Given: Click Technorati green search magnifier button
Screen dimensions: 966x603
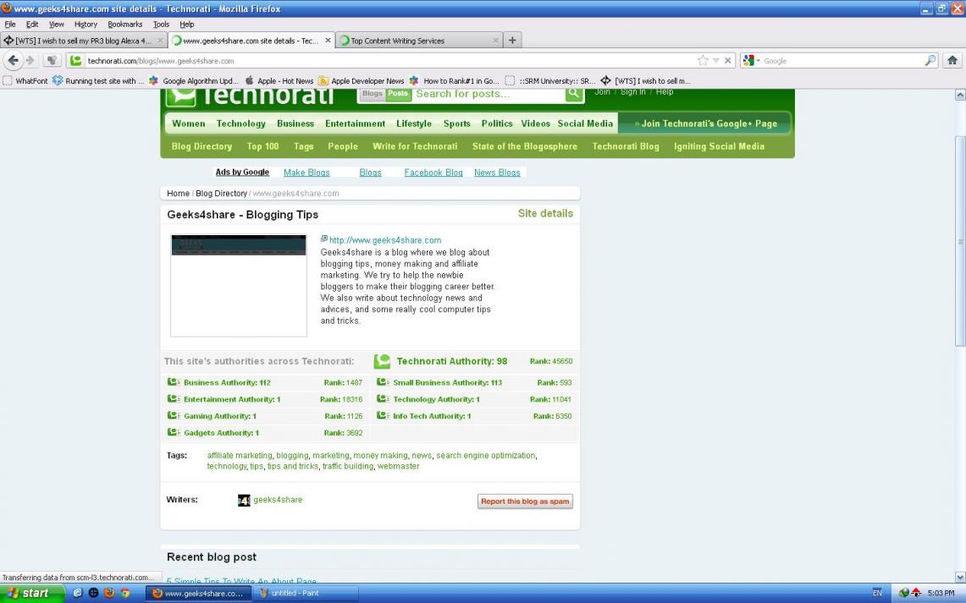Looking at the screenshot, I should pyautogui.click(x=574, y=94).
